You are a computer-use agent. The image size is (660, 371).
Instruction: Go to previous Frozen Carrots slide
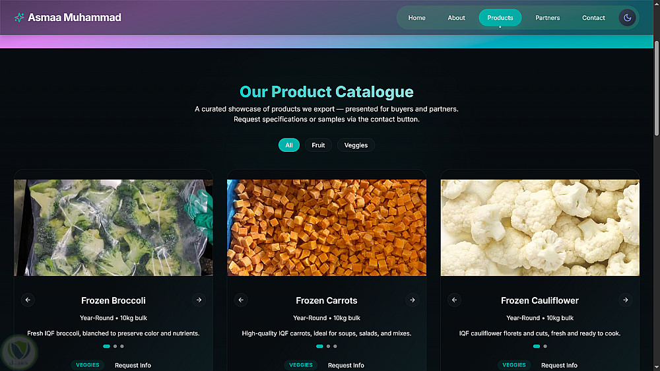(241, 300)
